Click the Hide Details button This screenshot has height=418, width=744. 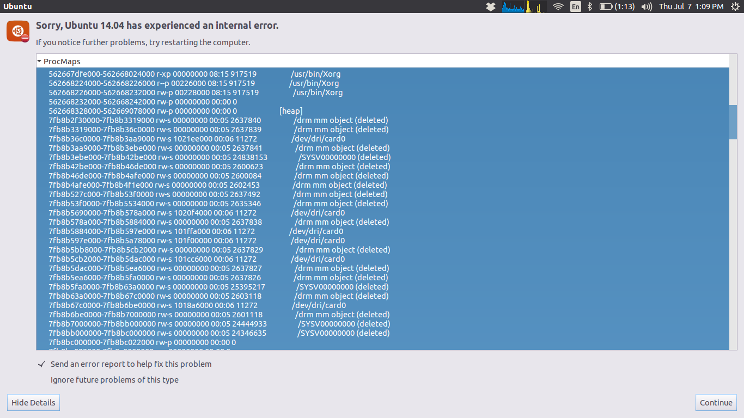point(33,403)
